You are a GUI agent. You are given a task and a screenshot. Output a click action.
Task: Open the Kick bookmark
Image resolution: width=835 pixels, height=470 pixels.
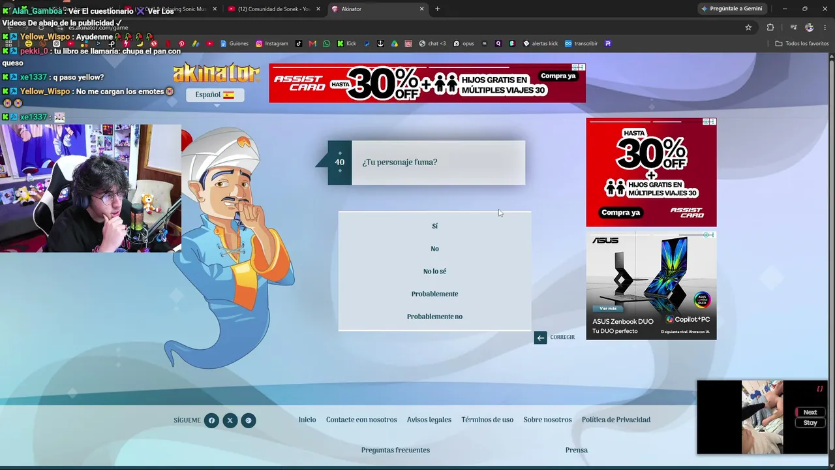(x=346, y=44)
